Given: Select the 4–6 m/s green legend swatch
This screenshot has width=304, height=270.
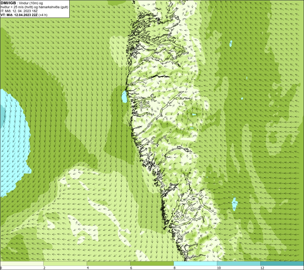Looking at the screenshot, I should click(x=109, y=263).
